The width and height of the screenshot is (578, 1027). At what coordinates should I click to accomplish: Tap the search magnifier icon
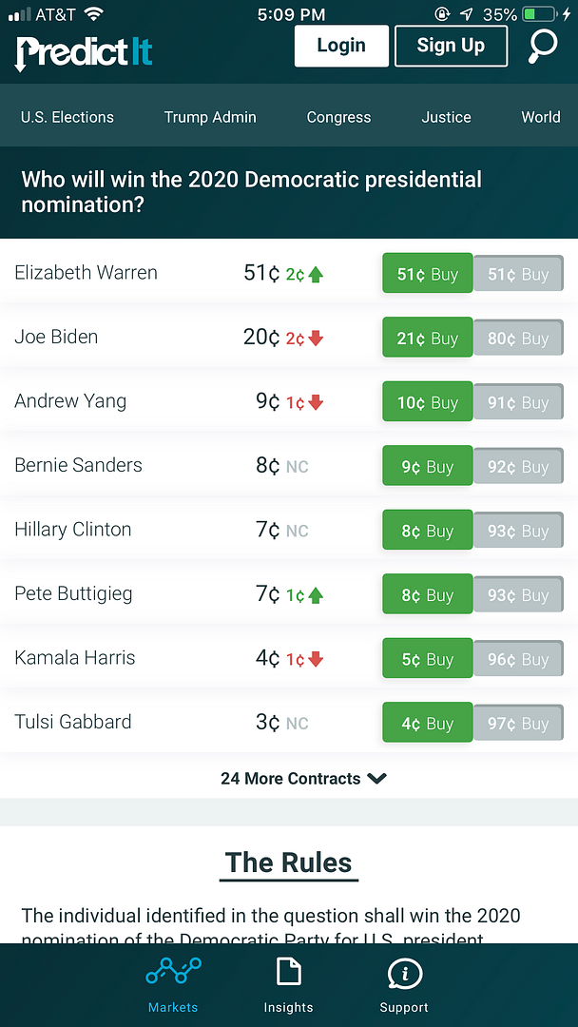point(543,46)
